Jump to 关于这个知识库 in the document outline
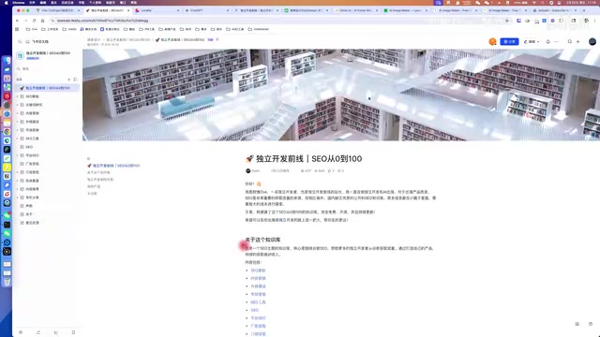600x337 pixels. click(x=98, y=172)
